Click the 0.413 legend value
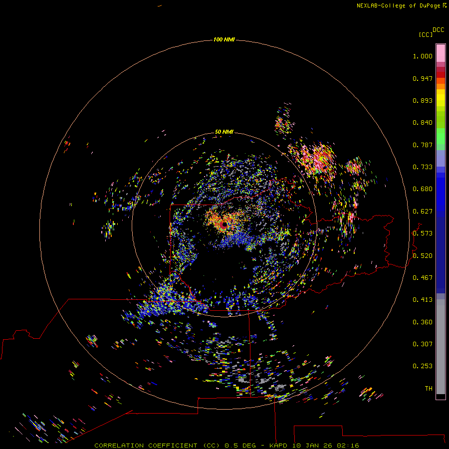Screen dimensions: 449x449 (x=423, y=300)
